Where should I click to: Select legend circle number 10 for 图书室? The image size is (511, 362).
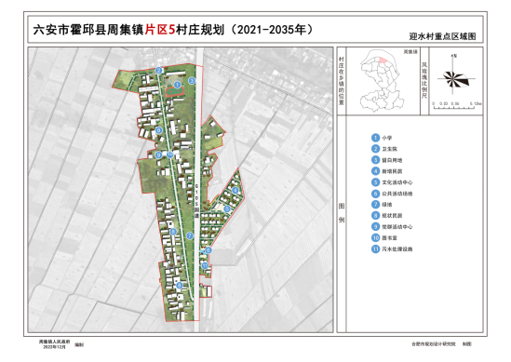[x=375, y=238]
